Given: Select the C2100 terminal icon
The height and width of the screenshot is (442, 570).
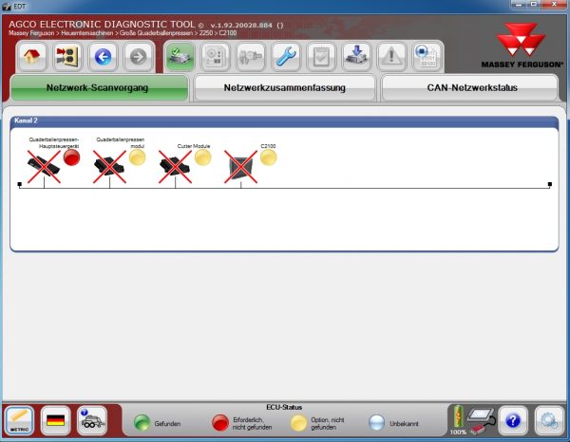Looking at the screenshot, I should pyautogui.click(x=240, y=167).
